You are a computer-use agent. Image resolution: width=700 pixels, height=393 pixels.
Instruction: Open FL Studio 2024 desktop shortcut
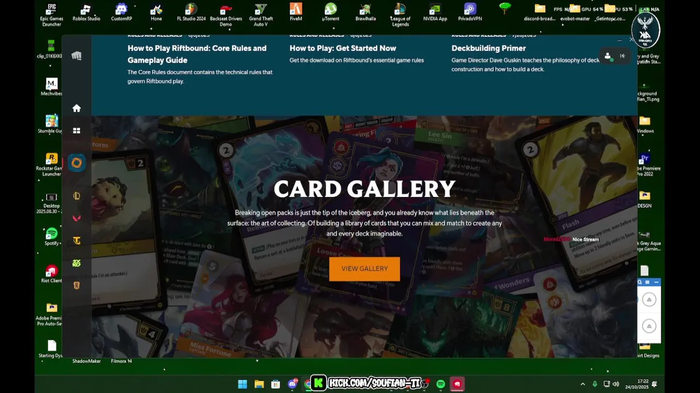coord(191,13)
